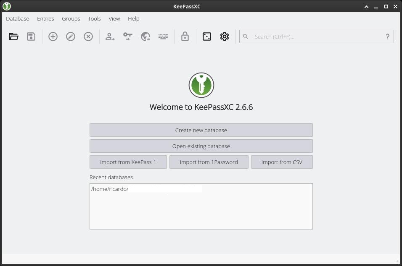Open Settings with the gear icon

click(x=224, y=37)
